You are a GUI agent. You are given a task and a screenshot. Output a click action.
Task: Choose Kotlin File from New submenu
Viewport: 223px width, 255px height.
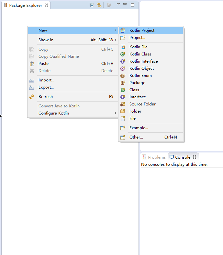(151, 47)
